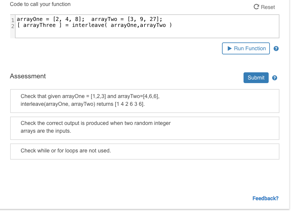Screen dimensions: 292x211
Task: Click the circular arrow Reset icon
Action: (256, 7)
